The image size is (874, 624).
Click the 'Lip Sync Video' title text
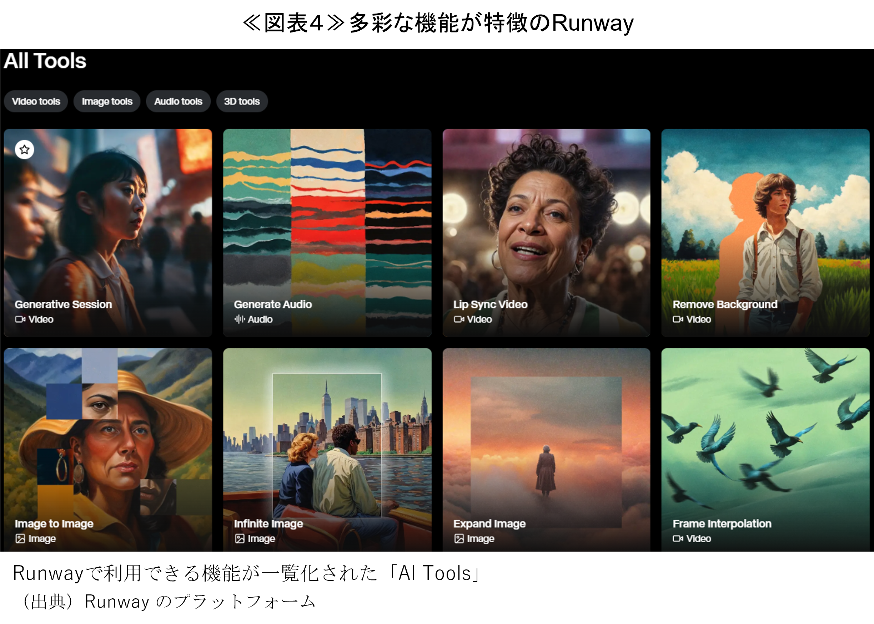pyautogui.click(x=490, y=304)
